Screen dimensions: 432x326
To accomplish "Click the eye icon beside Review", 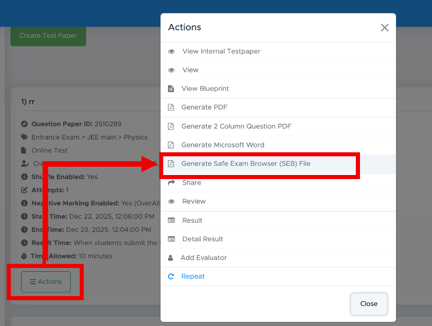I will [x=171, y=202].
